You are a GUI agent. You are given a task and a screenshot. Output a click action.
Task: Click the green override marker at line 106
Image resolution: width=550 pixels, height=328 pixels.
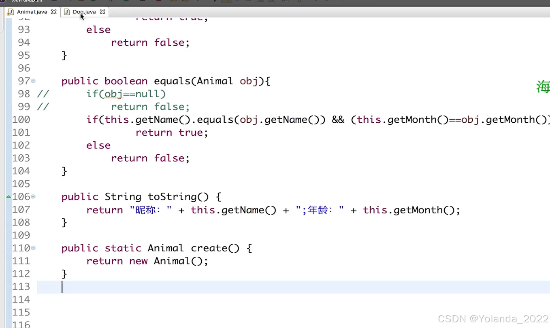pos(9,197)
